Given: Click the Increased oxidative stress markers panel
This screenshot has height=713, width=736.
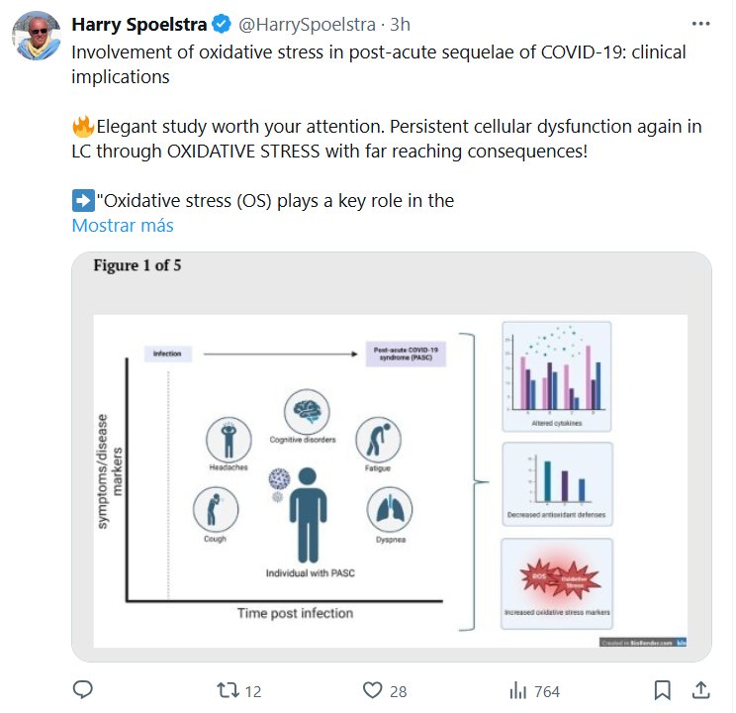Looking at the screenshot, I should (x=556, y=584).
